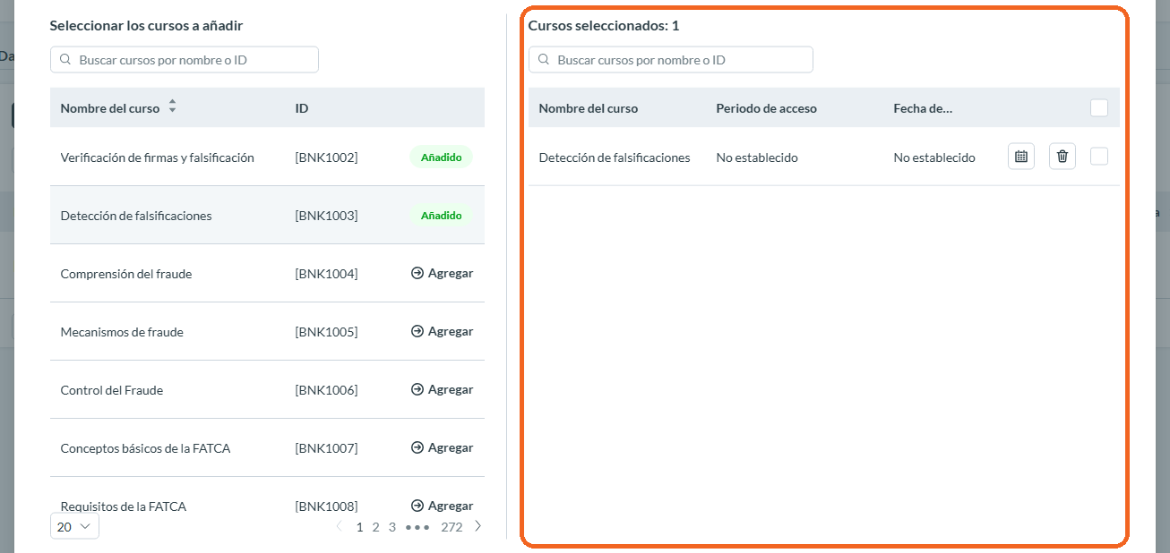Go to page 2 of courses
Viewport: 1170px width, 553px height.
(376, 527)
